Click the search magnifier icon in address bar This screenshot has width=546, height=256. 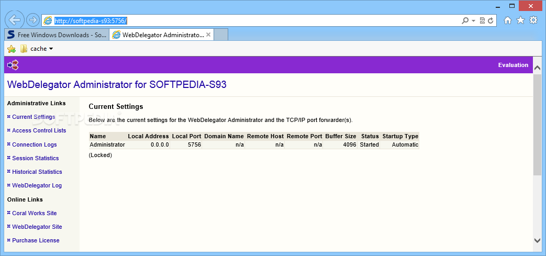(x=465, y=20)
